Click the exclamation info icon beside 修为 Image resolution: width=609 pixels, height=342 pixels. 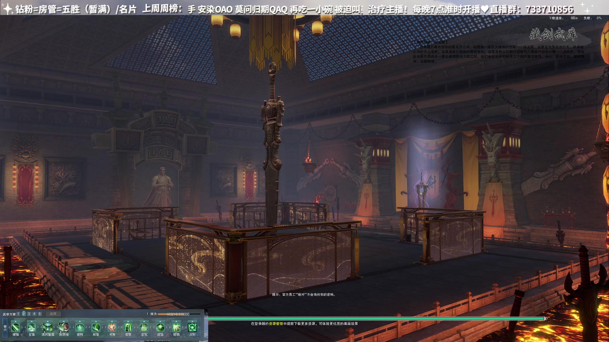(147, 314)
